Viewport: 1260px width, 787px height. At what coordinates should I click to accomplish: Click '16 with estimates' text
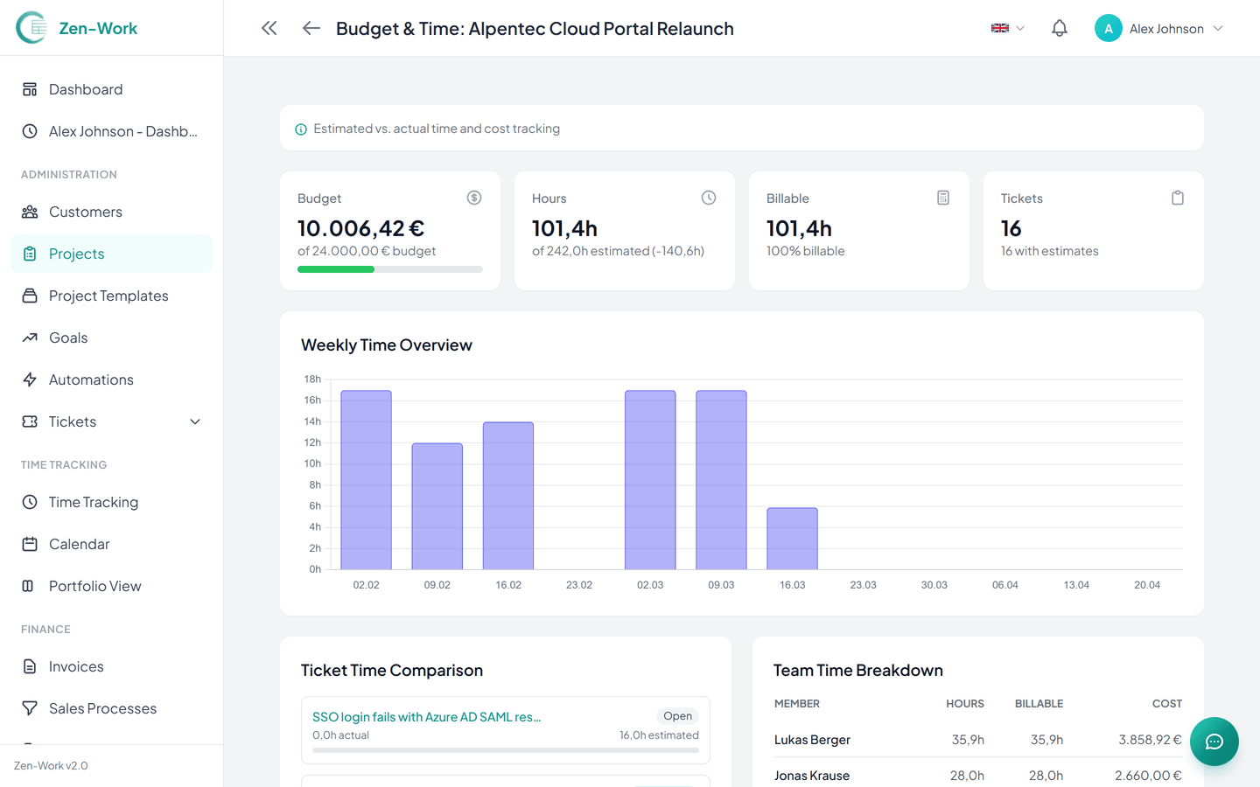[1050, 251]
